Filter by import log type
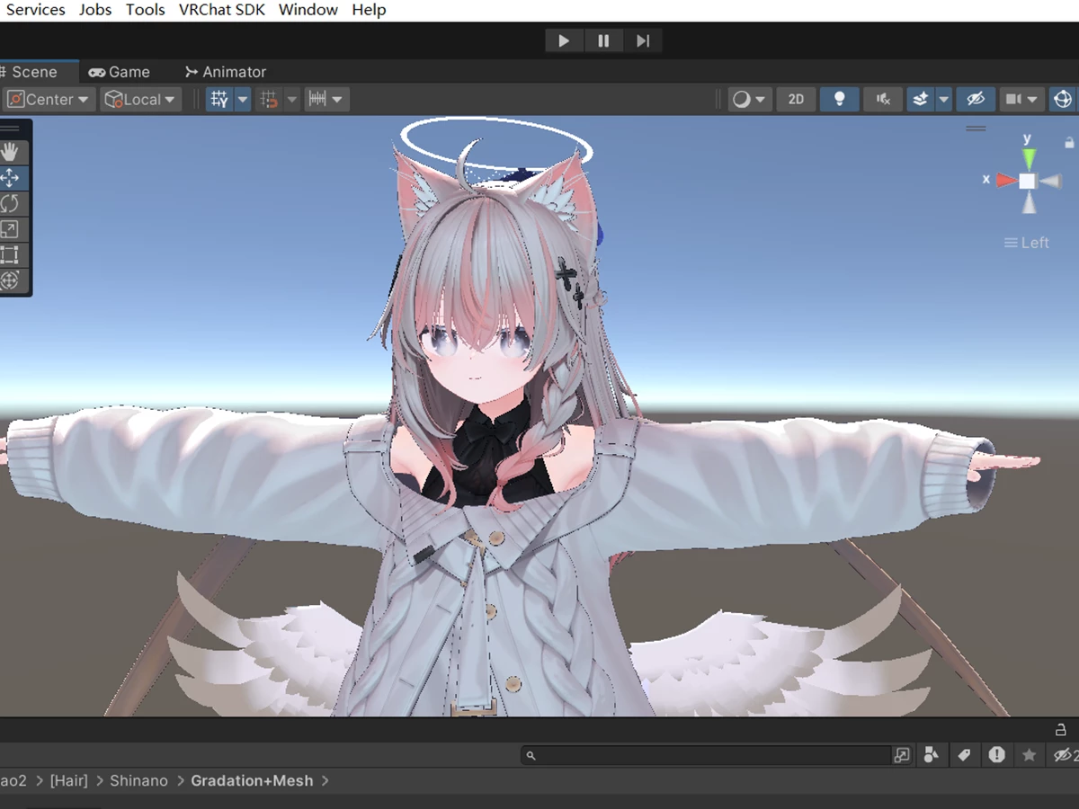The height and width of the screenshot is (809, 1079). tap(996, 755)
